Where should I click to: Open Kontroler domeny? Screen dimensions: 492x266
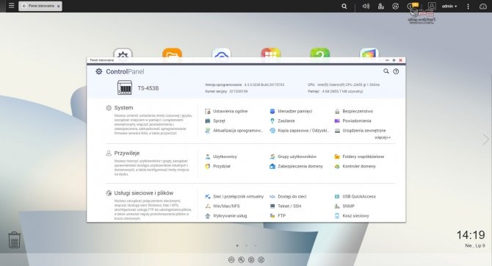[x=355, y=167]
